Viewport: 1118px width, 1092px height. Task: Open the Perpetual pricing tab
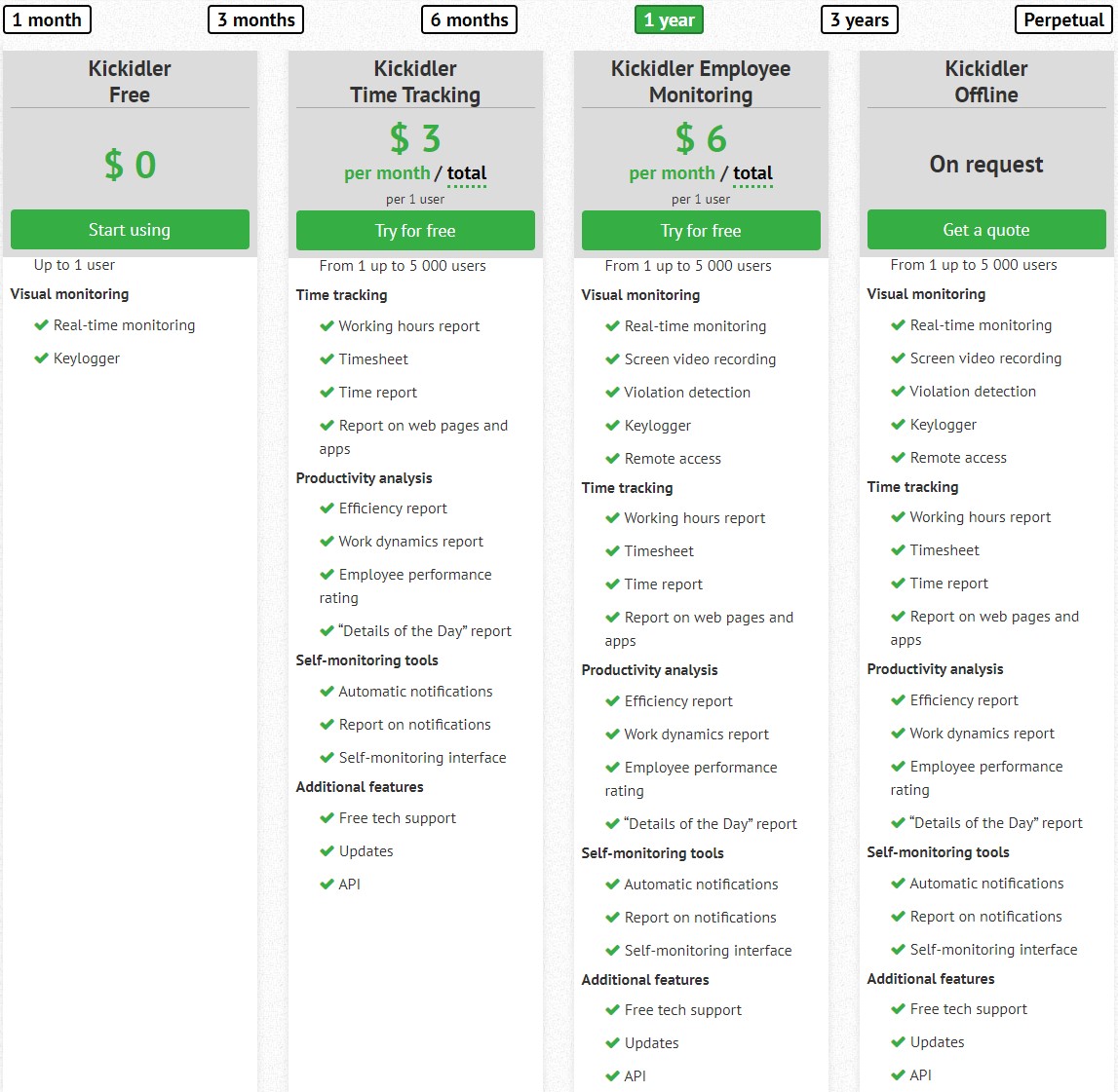coord(1062,19)
